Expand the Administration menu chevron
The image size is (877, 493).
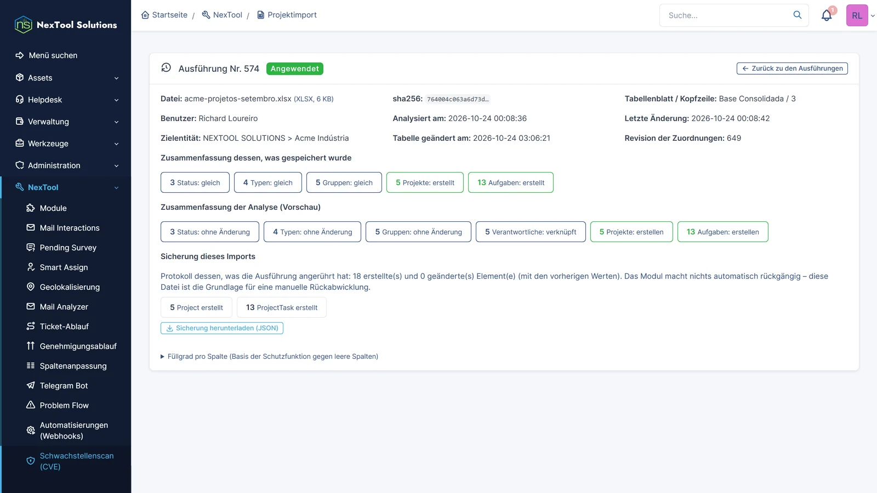(116, 166)
